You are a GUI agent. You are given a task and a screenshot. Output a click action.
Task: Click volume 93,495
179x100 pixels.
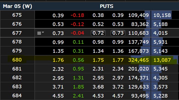pyautogui.click(x=140, y=96)
